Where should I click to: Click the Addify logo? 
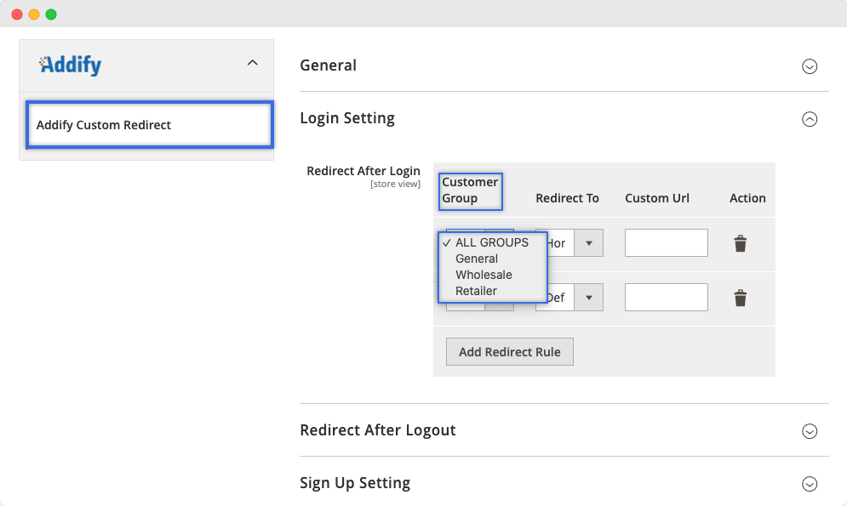[x=71, y=65]
